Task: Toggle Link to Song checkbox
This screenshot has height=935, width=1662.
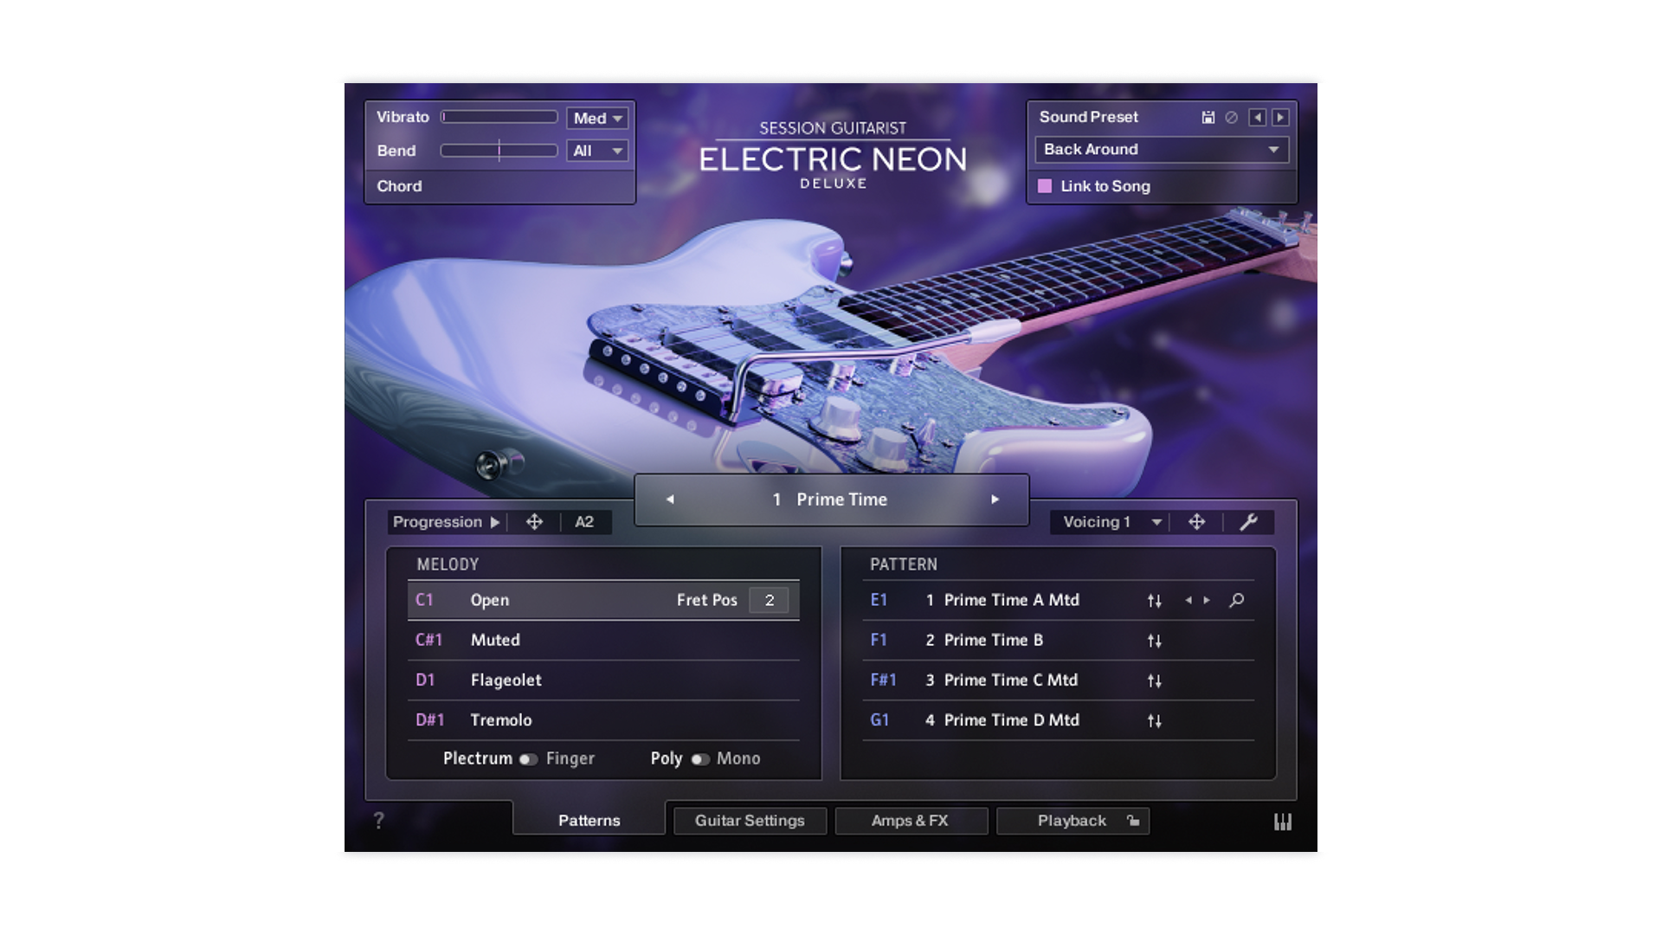Action: click(x=1045, y=186)
